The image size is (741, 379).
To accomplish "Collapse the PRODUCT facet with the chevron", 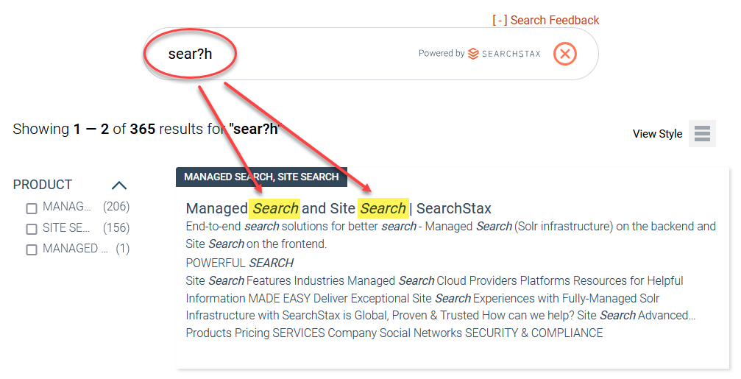I will [x=119, y=185].
